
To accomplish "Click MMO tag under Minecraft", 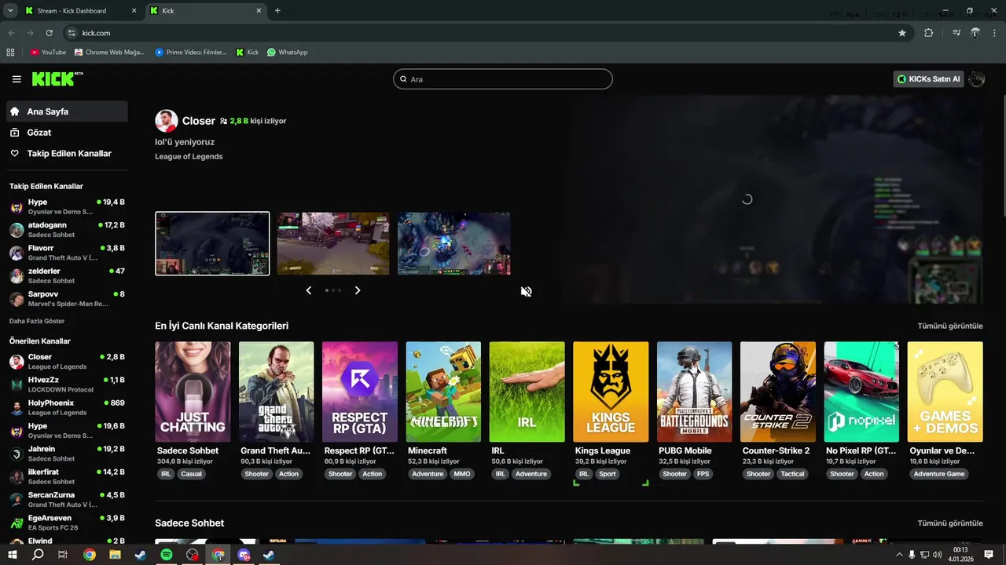I will (462, 474).
